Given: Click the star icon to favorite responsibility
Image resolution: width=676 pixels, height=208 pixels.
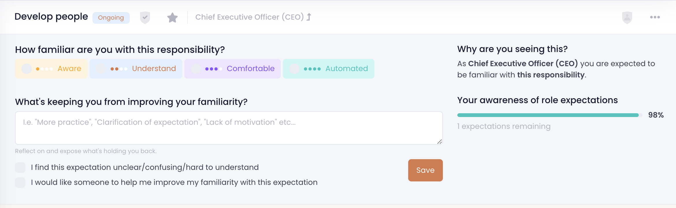Looking at the screenshot, I should (x=172, y=18).
